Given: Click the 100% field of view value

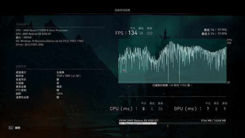Looking at the screenshot, I should 60,94.
